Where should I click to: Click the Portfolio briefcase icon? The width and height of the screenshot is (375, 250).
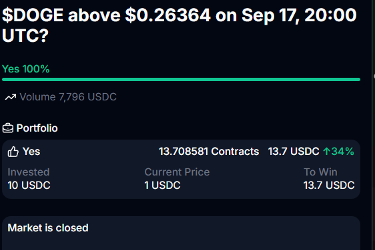coord(8,128)
